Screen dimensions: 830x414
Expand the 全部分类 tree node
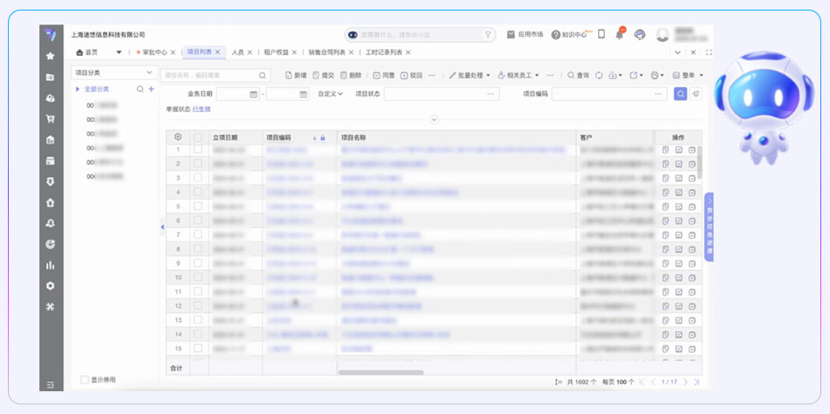(x=78, y=89)
